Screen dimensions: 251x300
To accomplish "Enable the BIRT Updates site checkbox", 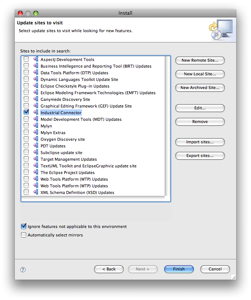I will (26, 66).
